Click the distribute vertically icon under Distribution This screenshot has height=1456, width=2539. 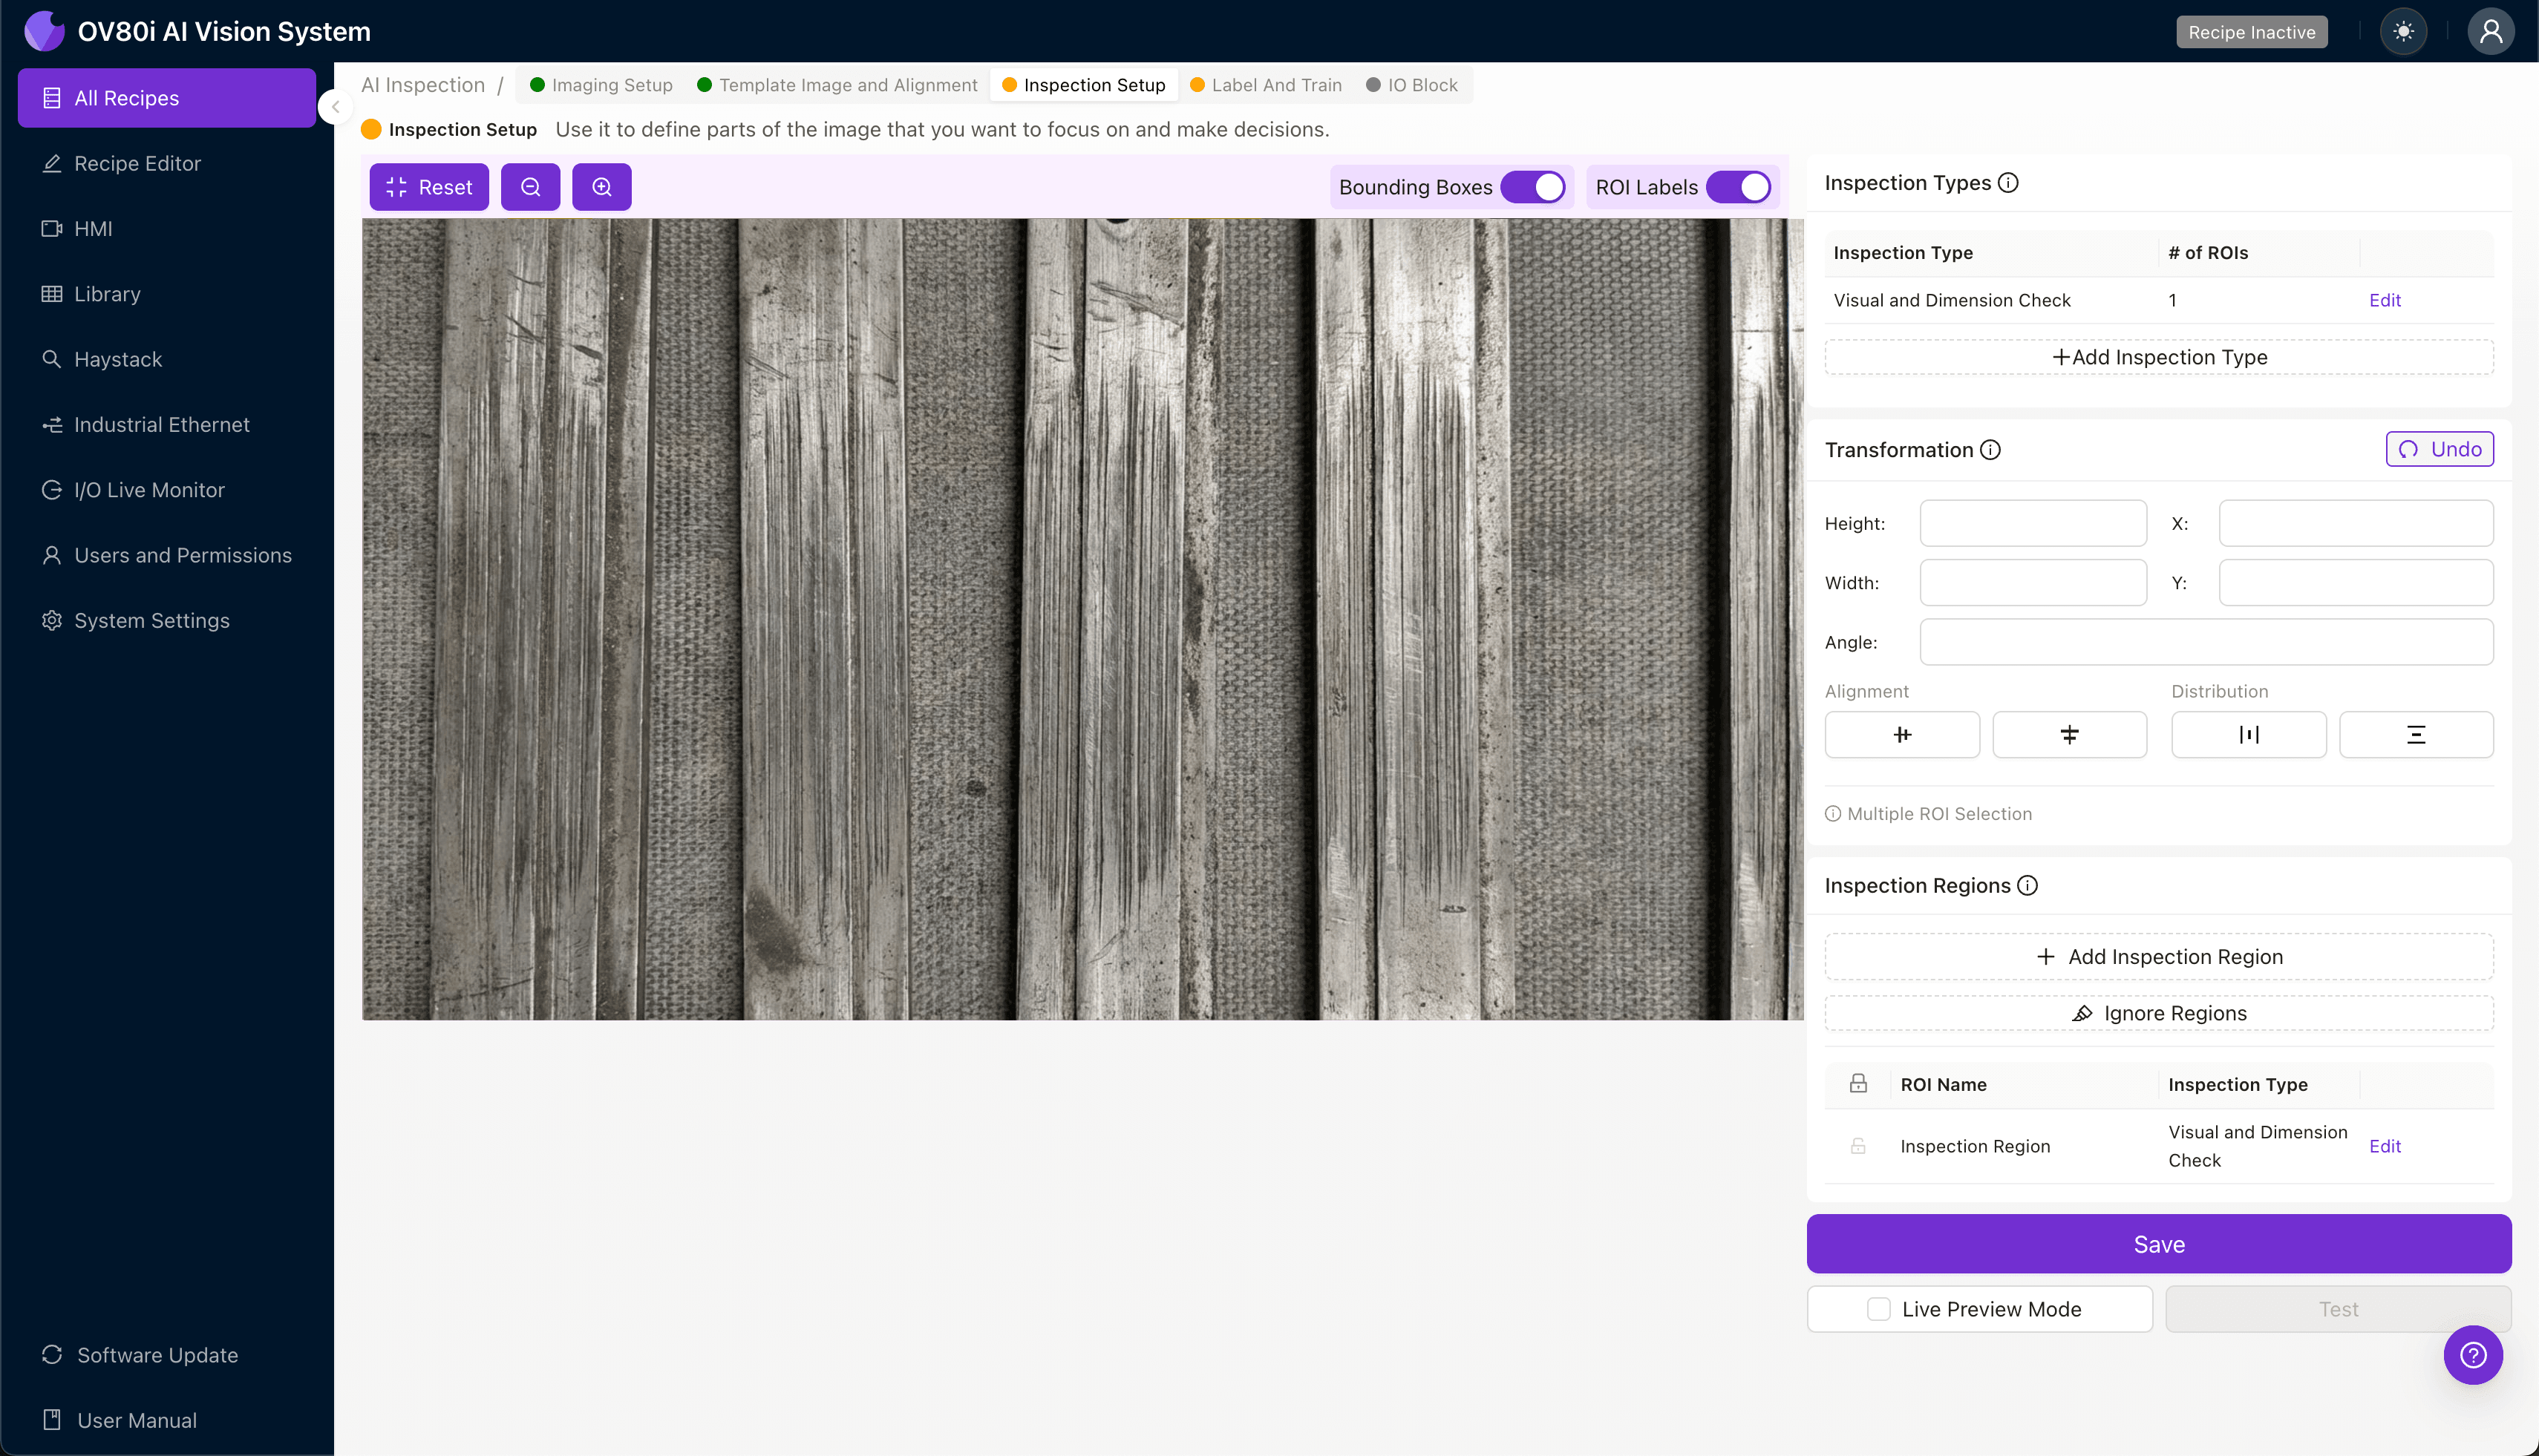tap(2416, 734)
